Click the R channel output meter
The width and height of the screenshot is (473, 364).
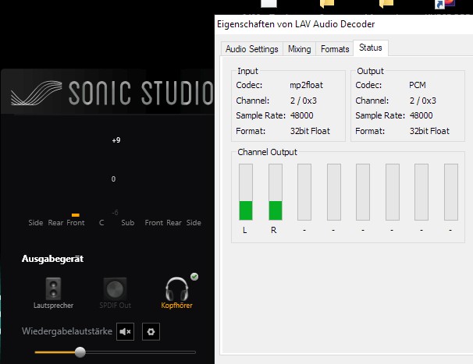pos(275,193)
